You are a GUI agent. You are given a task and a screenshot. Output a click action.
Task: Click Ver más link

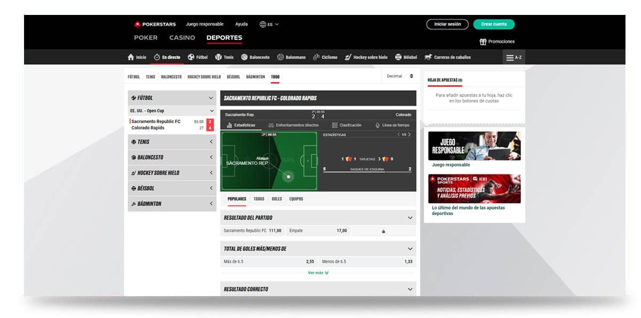pyautogui.click(x=318, y=273)
